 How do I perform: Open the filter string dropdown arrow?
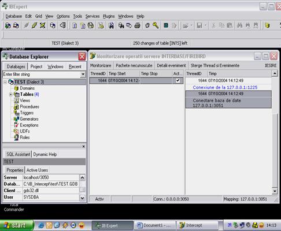tap(83, 74)
